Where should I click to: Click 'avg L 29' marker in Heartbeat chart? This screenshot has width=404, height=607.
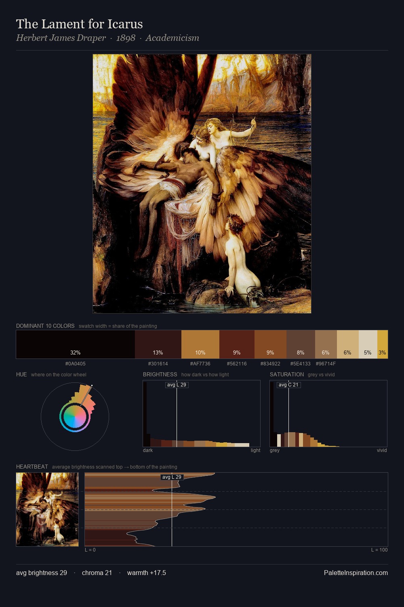172,477
